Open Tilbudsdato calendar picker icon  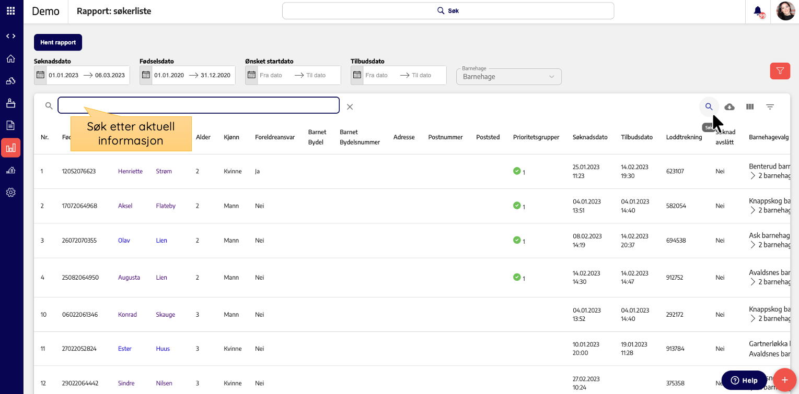click(357, 75)
